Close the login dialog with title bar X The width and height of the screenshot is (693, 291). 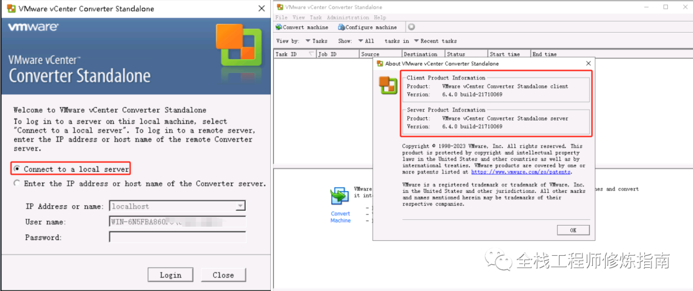tap(261, 8)
